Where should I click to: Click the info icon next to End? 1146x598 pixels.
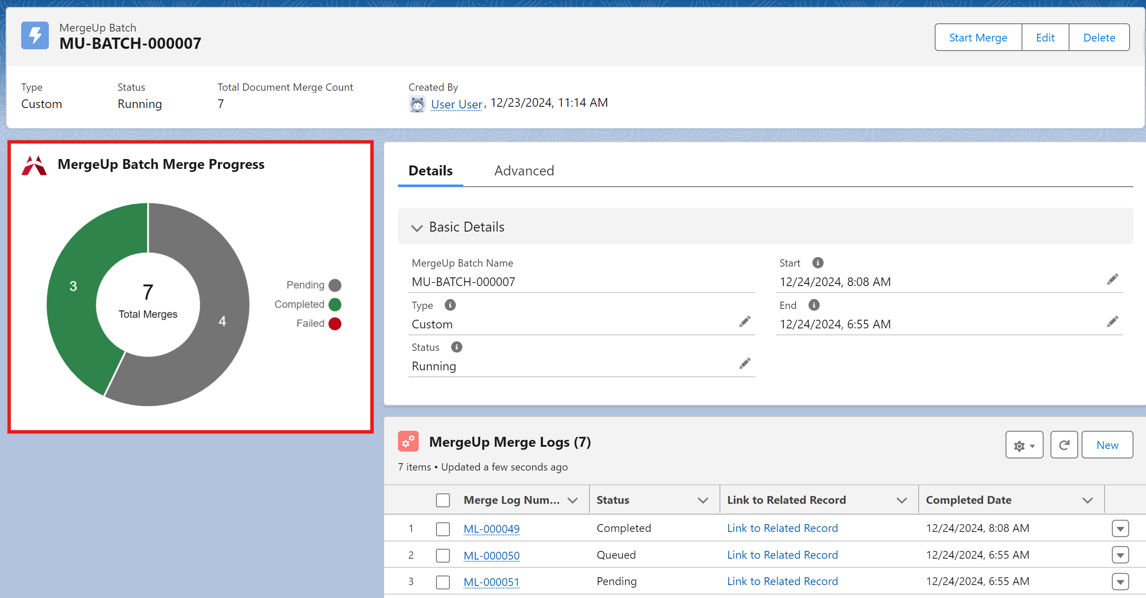click(814, 305)
